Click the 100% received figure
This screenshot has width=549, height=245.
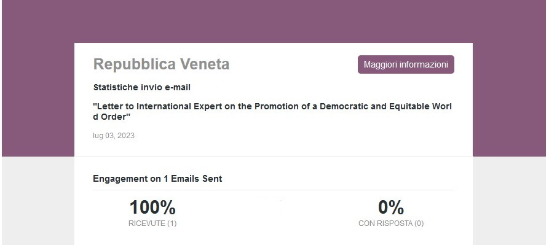click(152, 208)
